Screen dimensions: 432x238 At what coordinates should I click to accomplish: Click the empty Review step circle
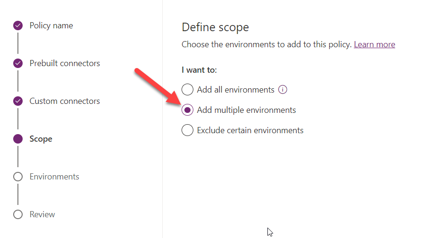click(18, 214)
